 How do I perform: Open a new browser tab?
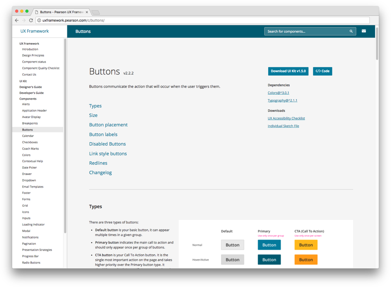click(95, 12)
